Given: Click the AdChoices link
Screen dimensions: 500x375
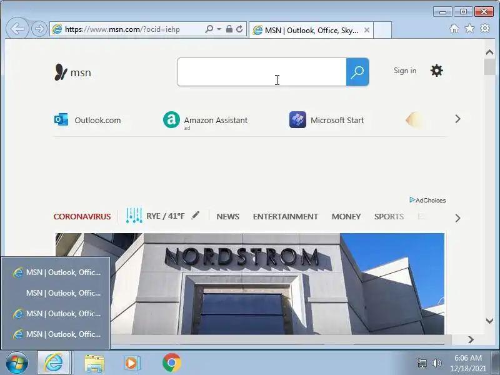Looking at the screenshot, I should click(427, 200).
